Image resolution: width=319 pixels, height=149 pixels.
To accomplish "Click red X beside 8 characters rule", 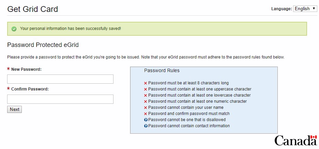I will 146,83.
